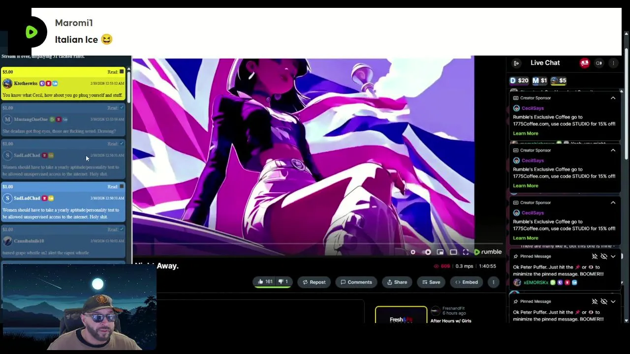Click SadLadChad name in the highlighted $1.00 rant

[27, 198]
